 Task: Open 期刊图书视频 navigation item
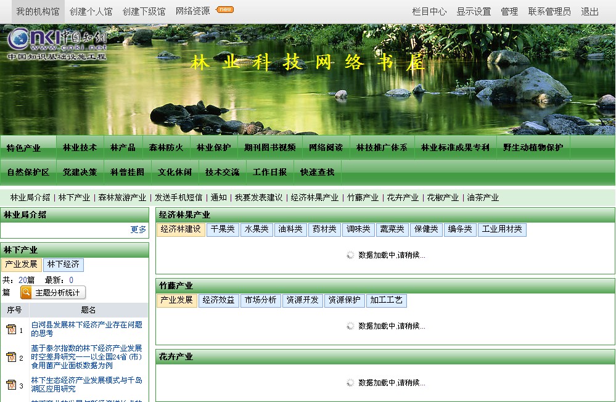tap(270, 147)
